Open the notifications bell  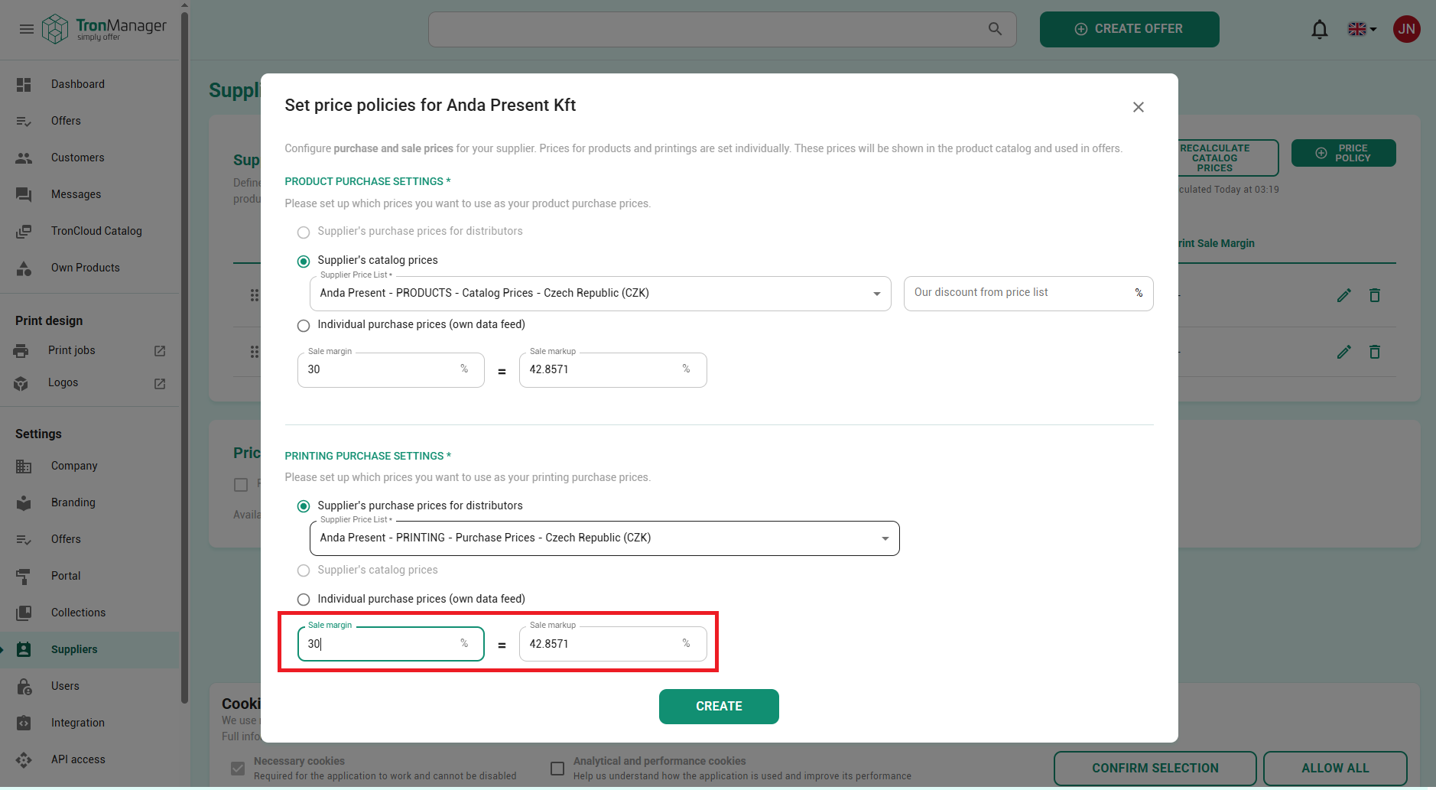1320,29
